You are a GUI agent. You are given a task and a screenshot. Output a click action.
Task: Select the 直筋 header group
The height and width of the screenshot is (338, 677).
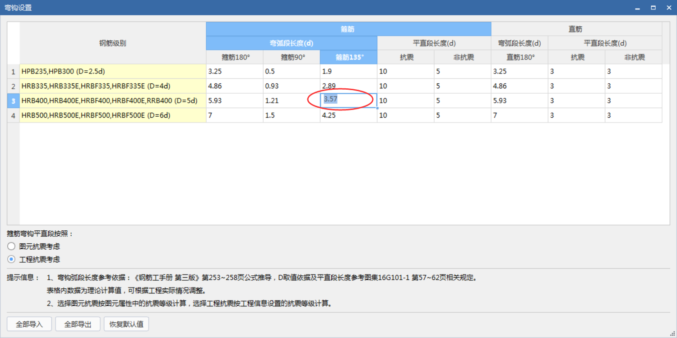click(576, 29)
